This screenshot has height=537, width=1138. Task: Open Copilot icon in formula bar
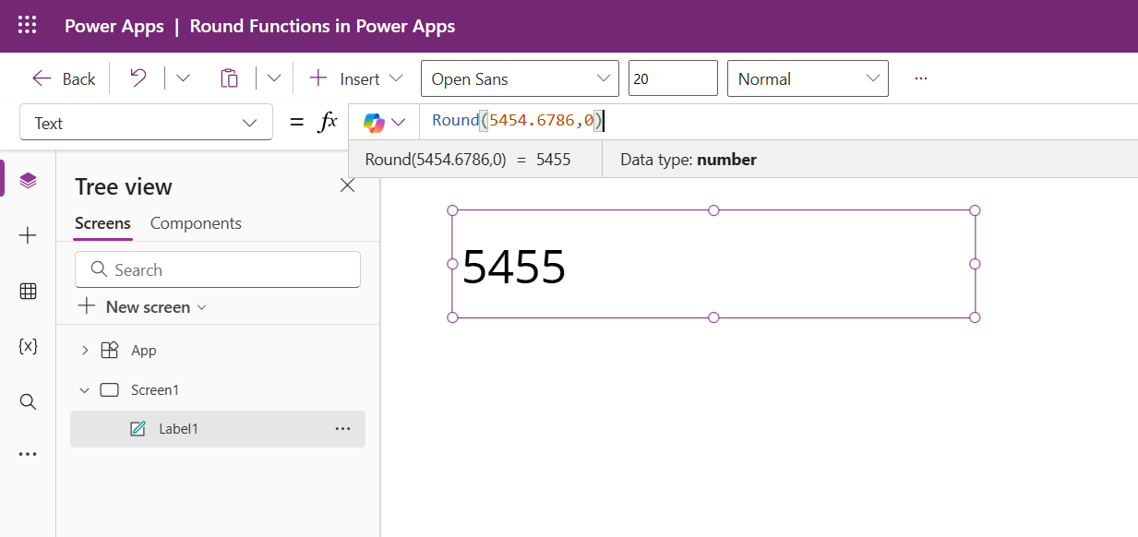click(x=376, y=120)
